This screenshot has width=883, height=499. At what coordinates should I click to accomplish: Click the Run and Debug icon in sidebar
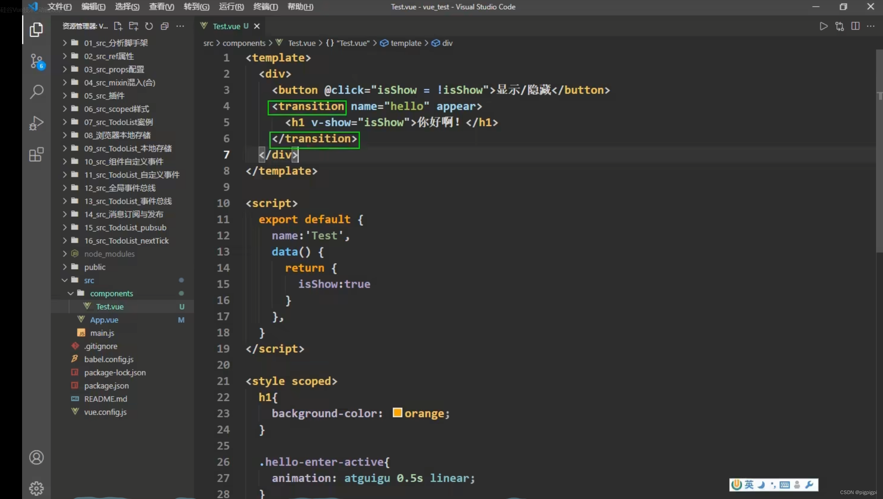click(x=36, y=124)
